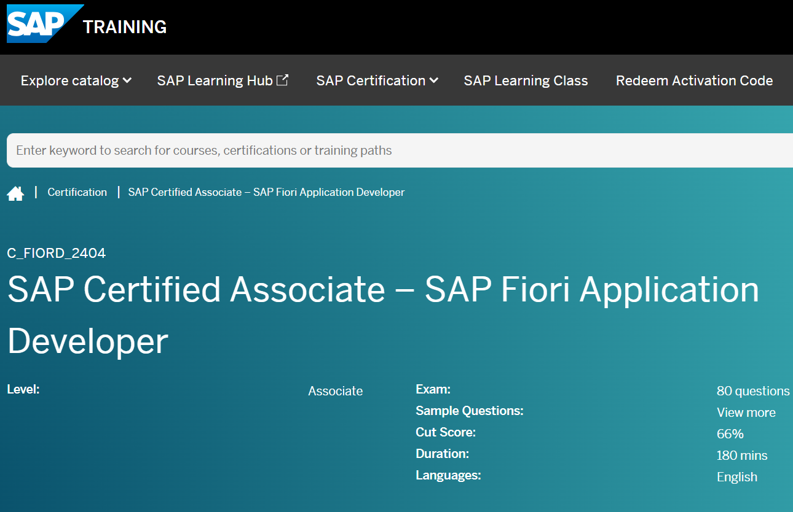This screenshot has height=512, width=793.
Task: Click the Exam: label
Action: point(433,389)
